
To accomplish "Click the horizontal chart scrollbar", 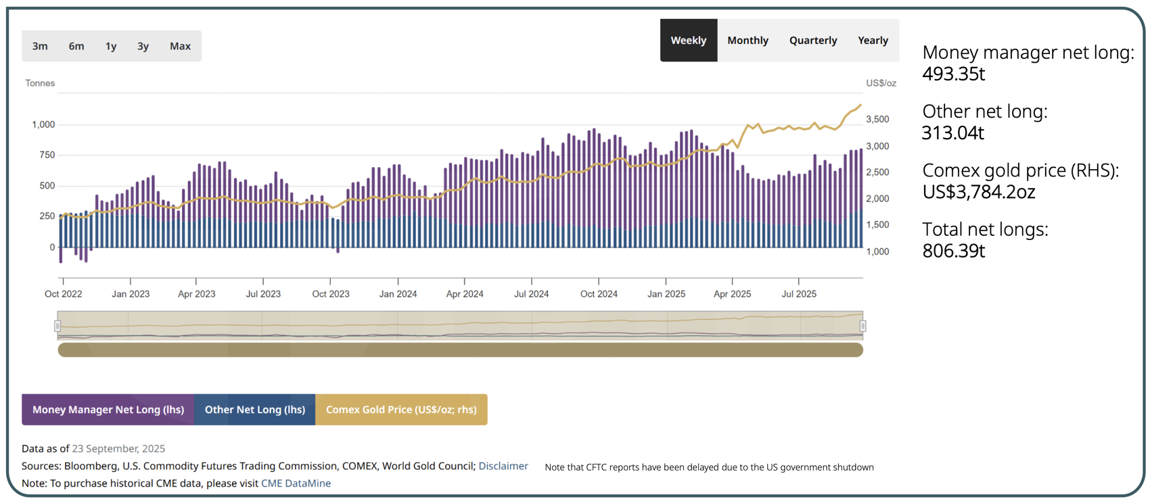I will 460,350.
